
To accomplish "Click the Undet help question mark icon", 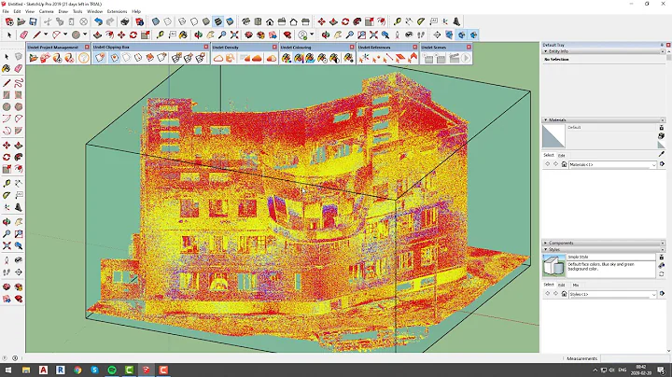I will click(x=84, y=58).
